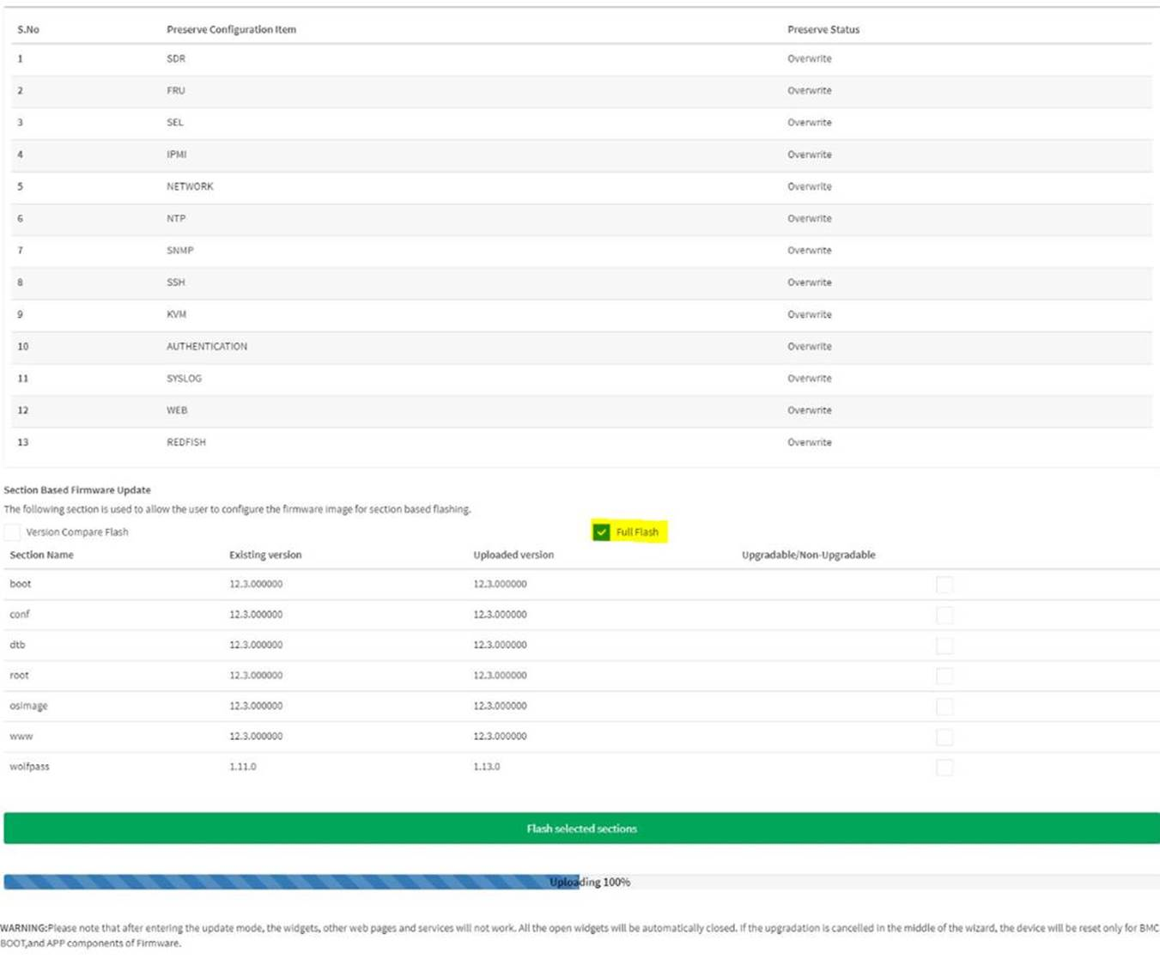Check the root section upgrade checkbox
1160x965 pixels.
(x=944, y=676)
